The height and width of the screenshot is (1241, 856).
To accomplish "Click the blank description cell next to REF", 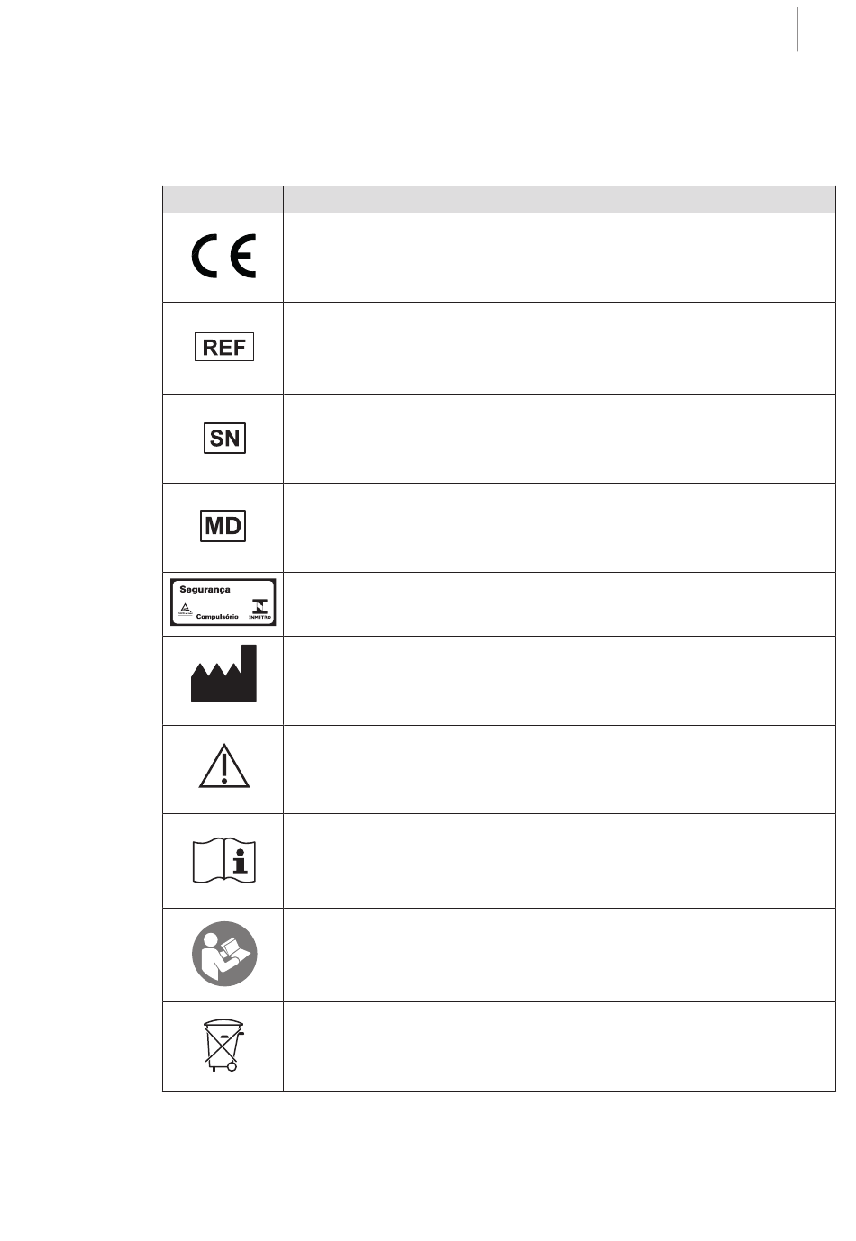I will click(560, 349).
